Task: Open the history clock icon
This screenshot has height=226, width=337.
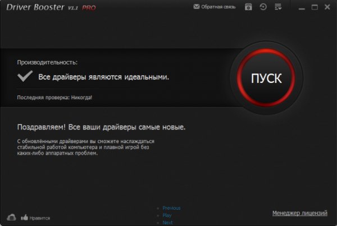Action: click(x=263, y=7)
